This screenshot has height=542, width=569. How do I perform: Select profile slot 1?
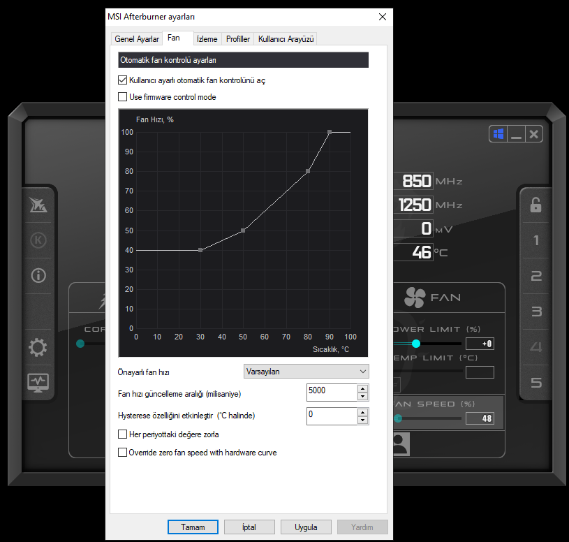click(536, 240)
